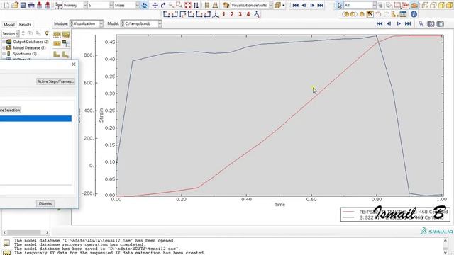Screen dimensions: 454x255
Task: Jump to first frame in top toolbar
Action: click(295, 5)
